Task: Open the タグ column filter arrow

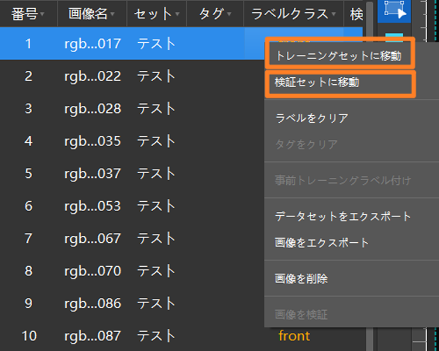Action: [x=229, y=14]
